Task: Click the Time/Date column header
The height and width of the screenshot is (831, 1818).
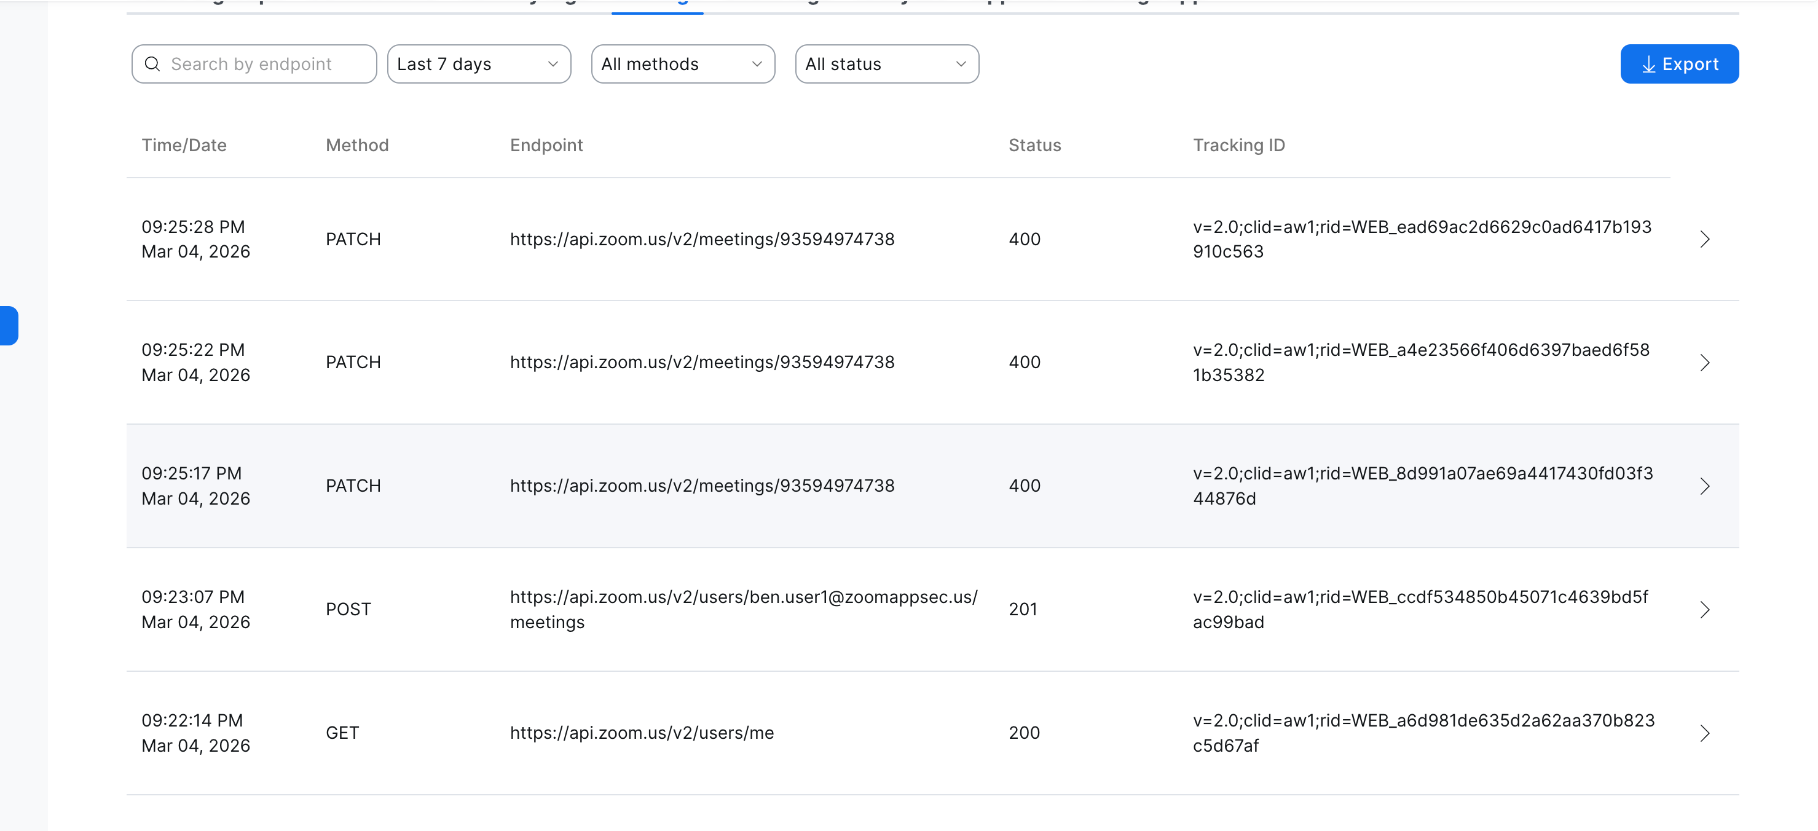Action: 184,146
